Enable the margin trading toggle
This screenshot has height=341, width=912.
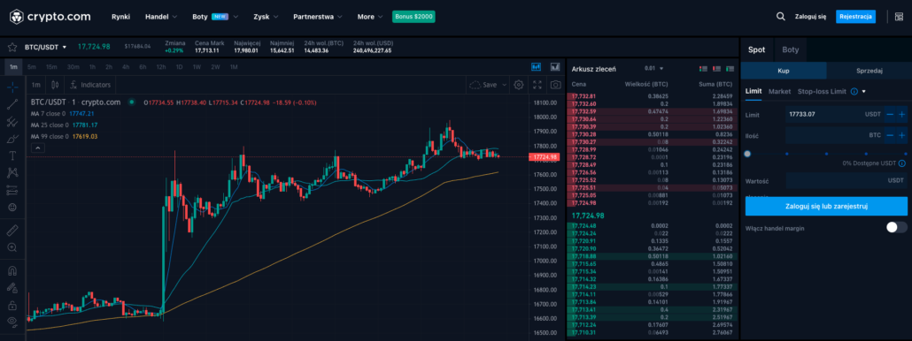[896, 227]
